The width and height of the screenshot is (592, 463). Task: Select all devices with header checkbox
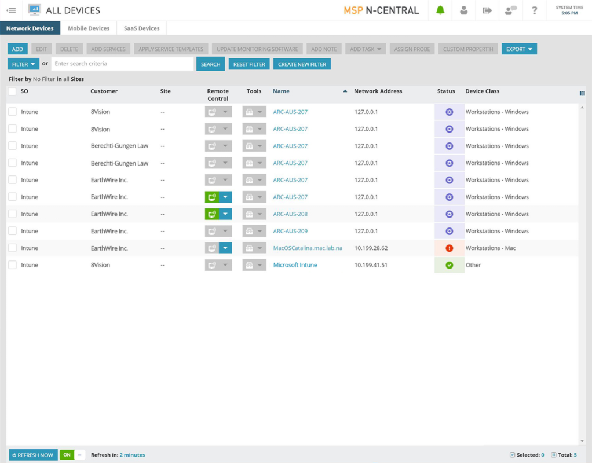click(x=12, y=91)
